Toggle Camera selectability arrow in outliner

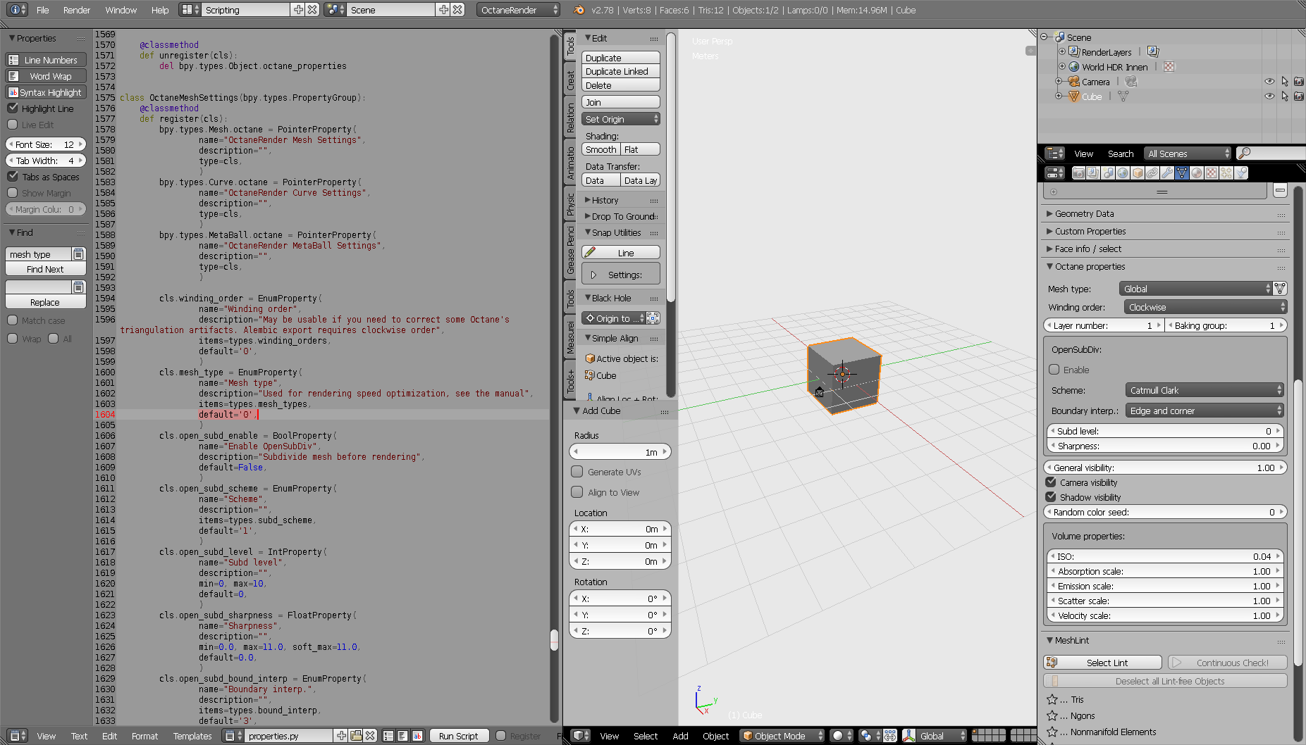point(1284,82)
